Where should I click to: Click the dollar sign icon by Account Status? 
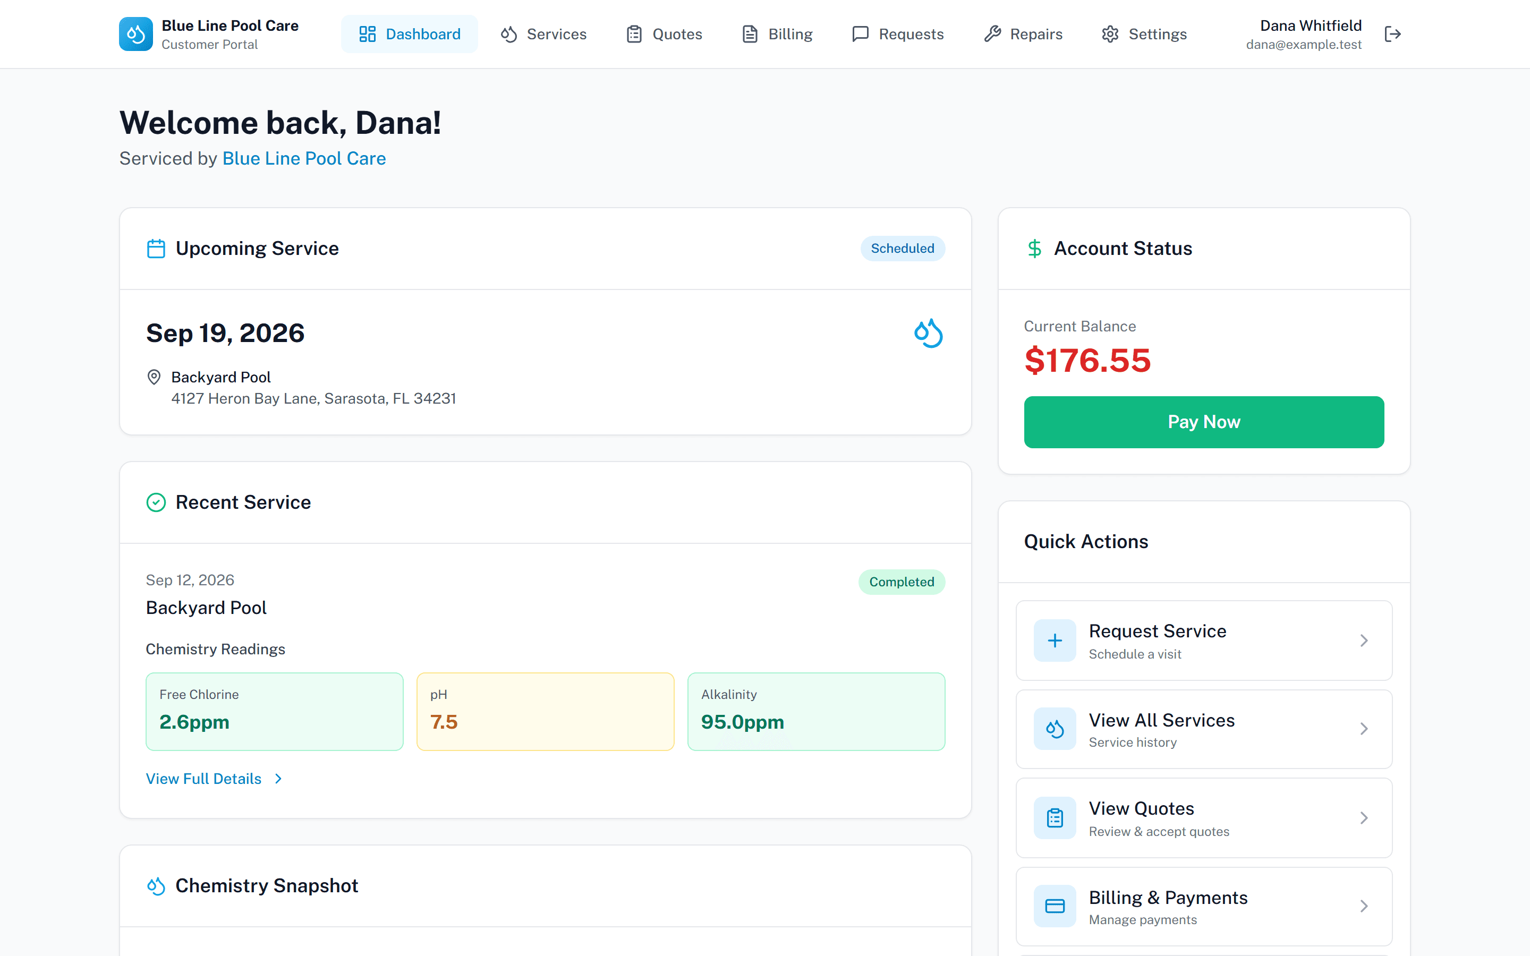tap(1034, 249)
